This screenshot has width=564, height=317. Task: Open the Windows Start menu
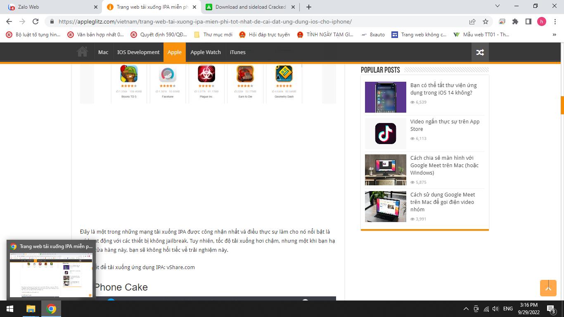pos(10,309)
